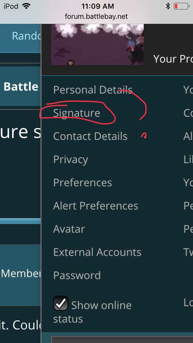This screenshot has height=343, width=193.
Task: Tap the forum.battlebay.net address bar
Action: coord(96,16)
